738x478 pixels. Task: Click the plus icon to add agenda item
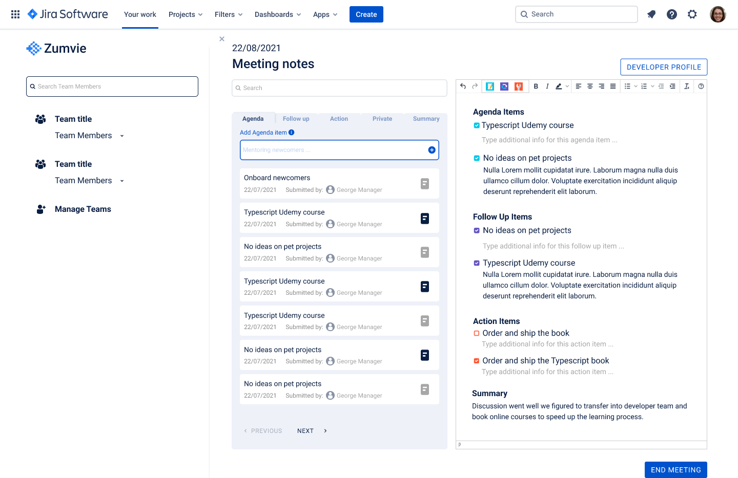pos(432,150)
